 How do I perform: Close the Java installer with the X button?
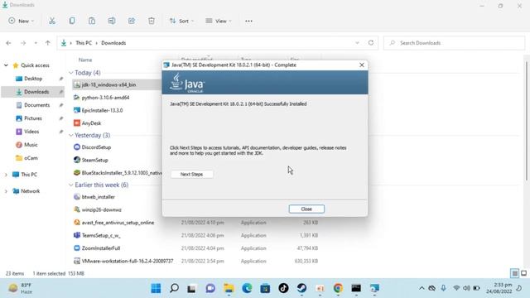(x=362, y=65)
